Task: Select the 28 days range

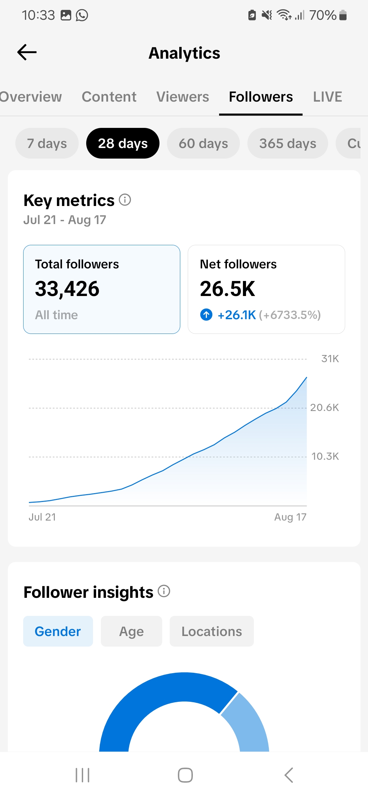Action: click(x=123, y=143)
